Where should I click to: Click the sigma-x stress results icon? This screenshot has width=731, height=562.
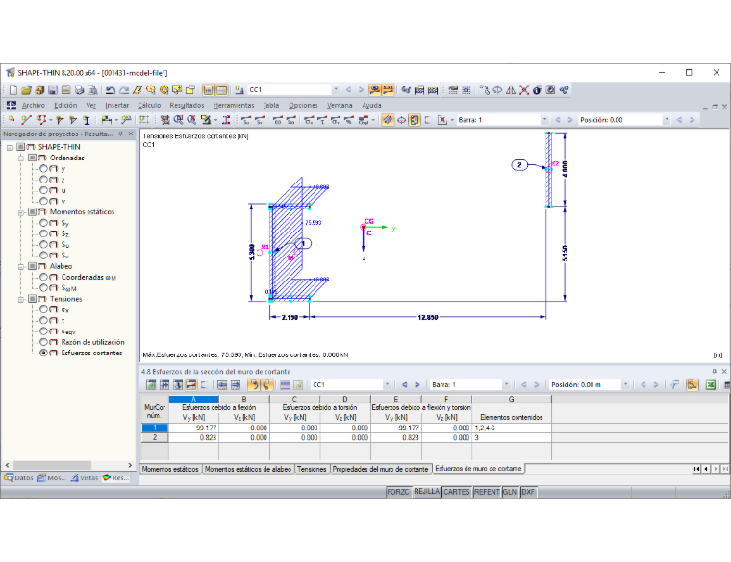pos(309,120)
